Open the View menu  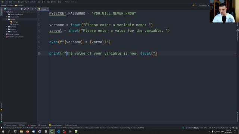tap(15, 2)
